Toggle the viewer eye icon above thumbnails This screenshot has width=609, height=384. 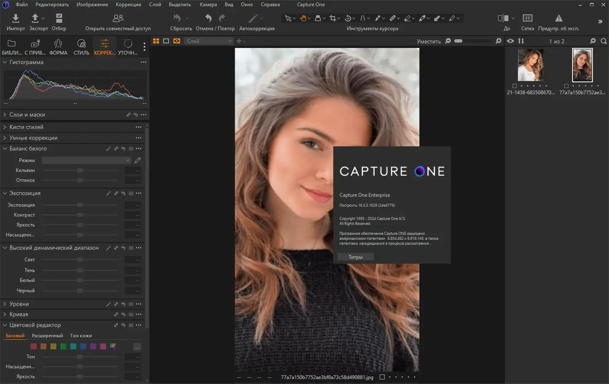coord(510,41)
